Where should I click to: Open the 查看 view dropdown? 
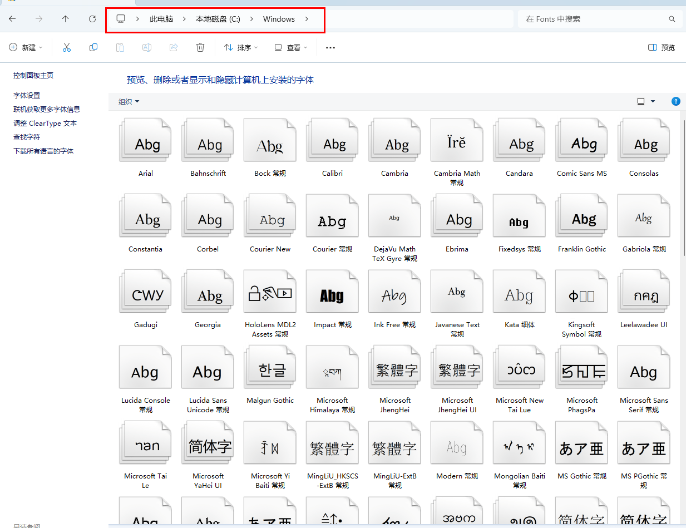tap(291, 48)
